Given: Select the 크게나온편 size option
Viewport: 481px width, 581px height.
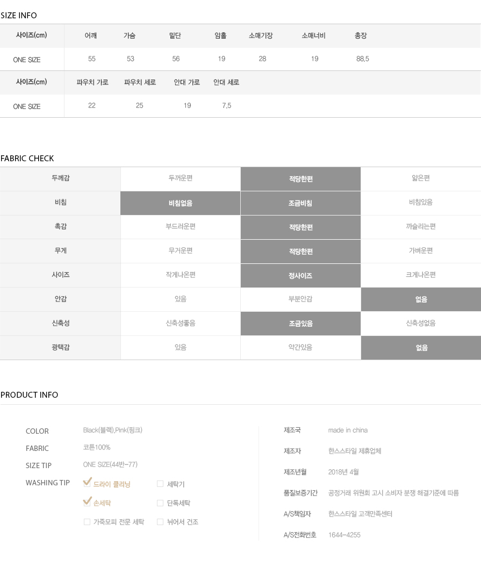Looking at the screenshot, I should 421,275.
